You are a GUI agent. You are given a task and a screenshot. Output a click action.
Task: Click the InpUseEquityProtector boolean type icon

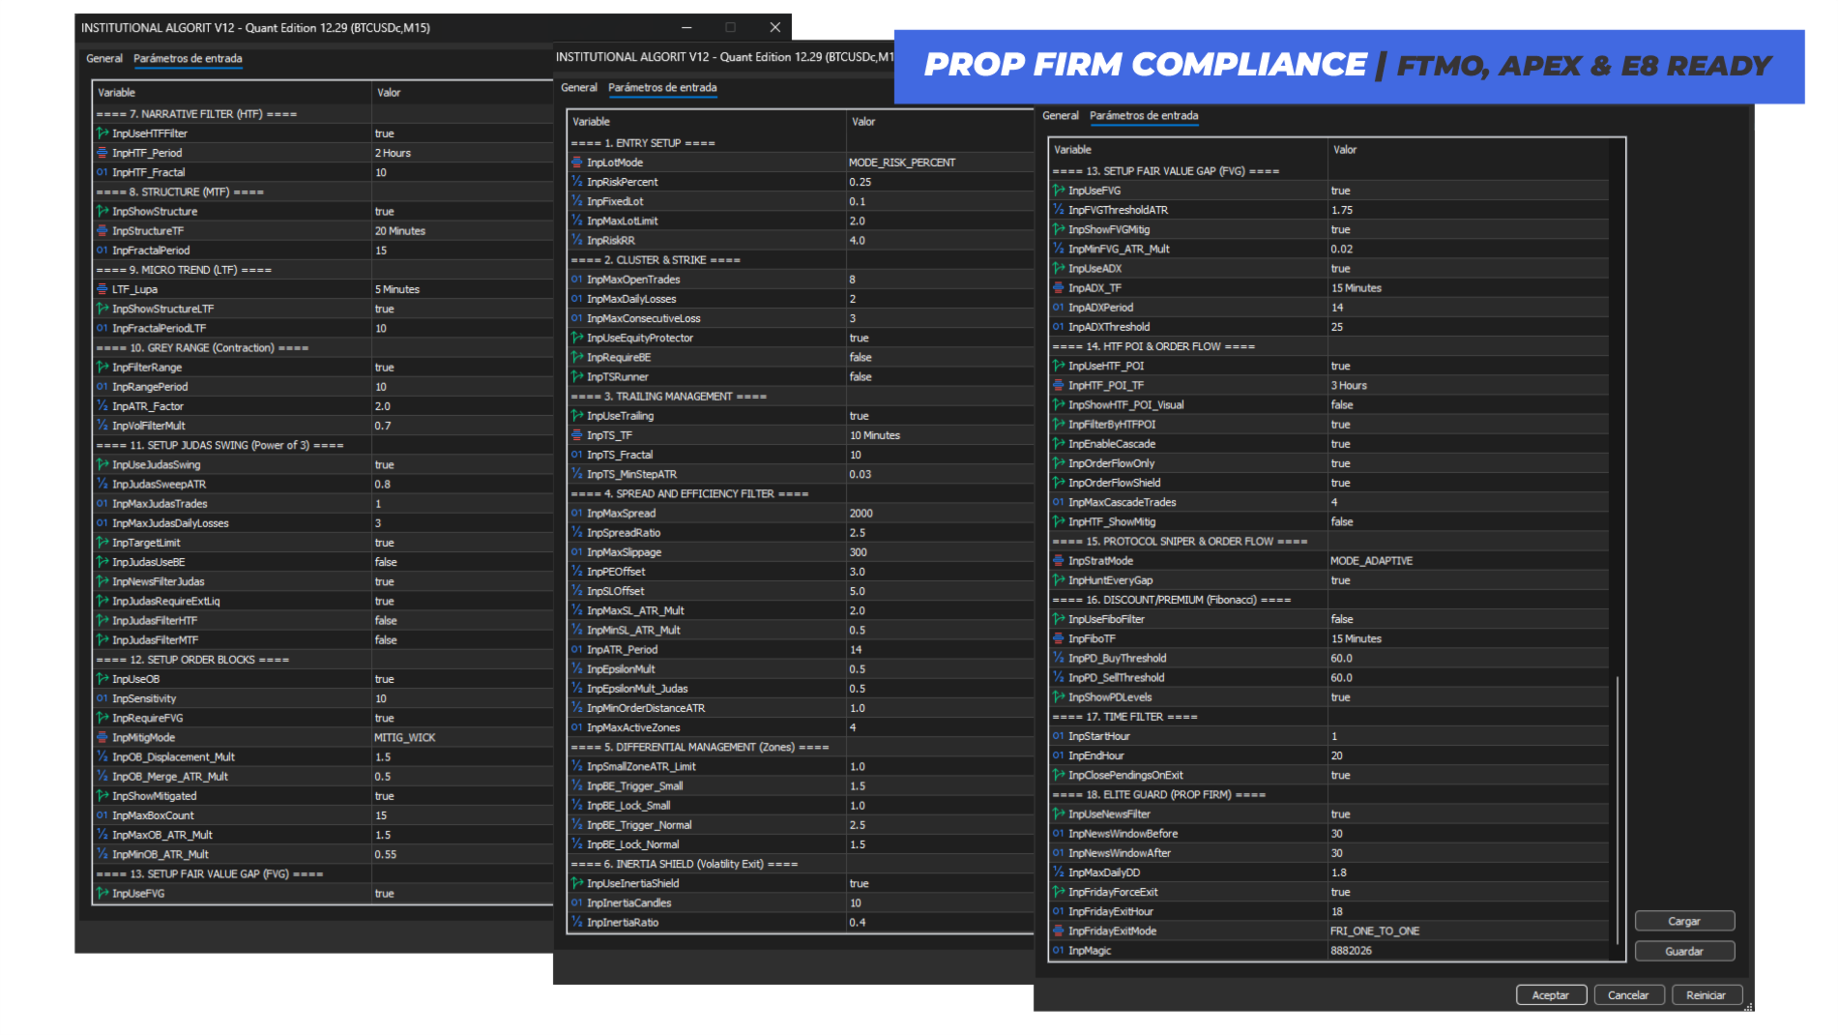(x=576, y=338)
